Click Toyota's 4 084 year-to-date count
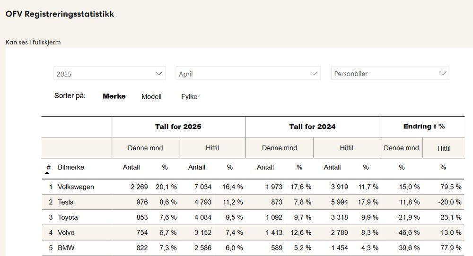This screenshot has width=473, height=256. click(203, 217)
